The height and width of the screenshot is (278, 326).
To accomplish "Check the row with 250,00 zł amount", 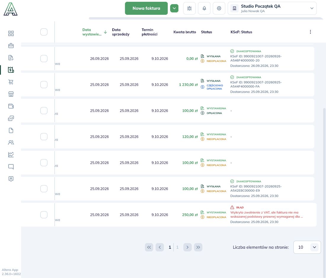I will 44,214.
